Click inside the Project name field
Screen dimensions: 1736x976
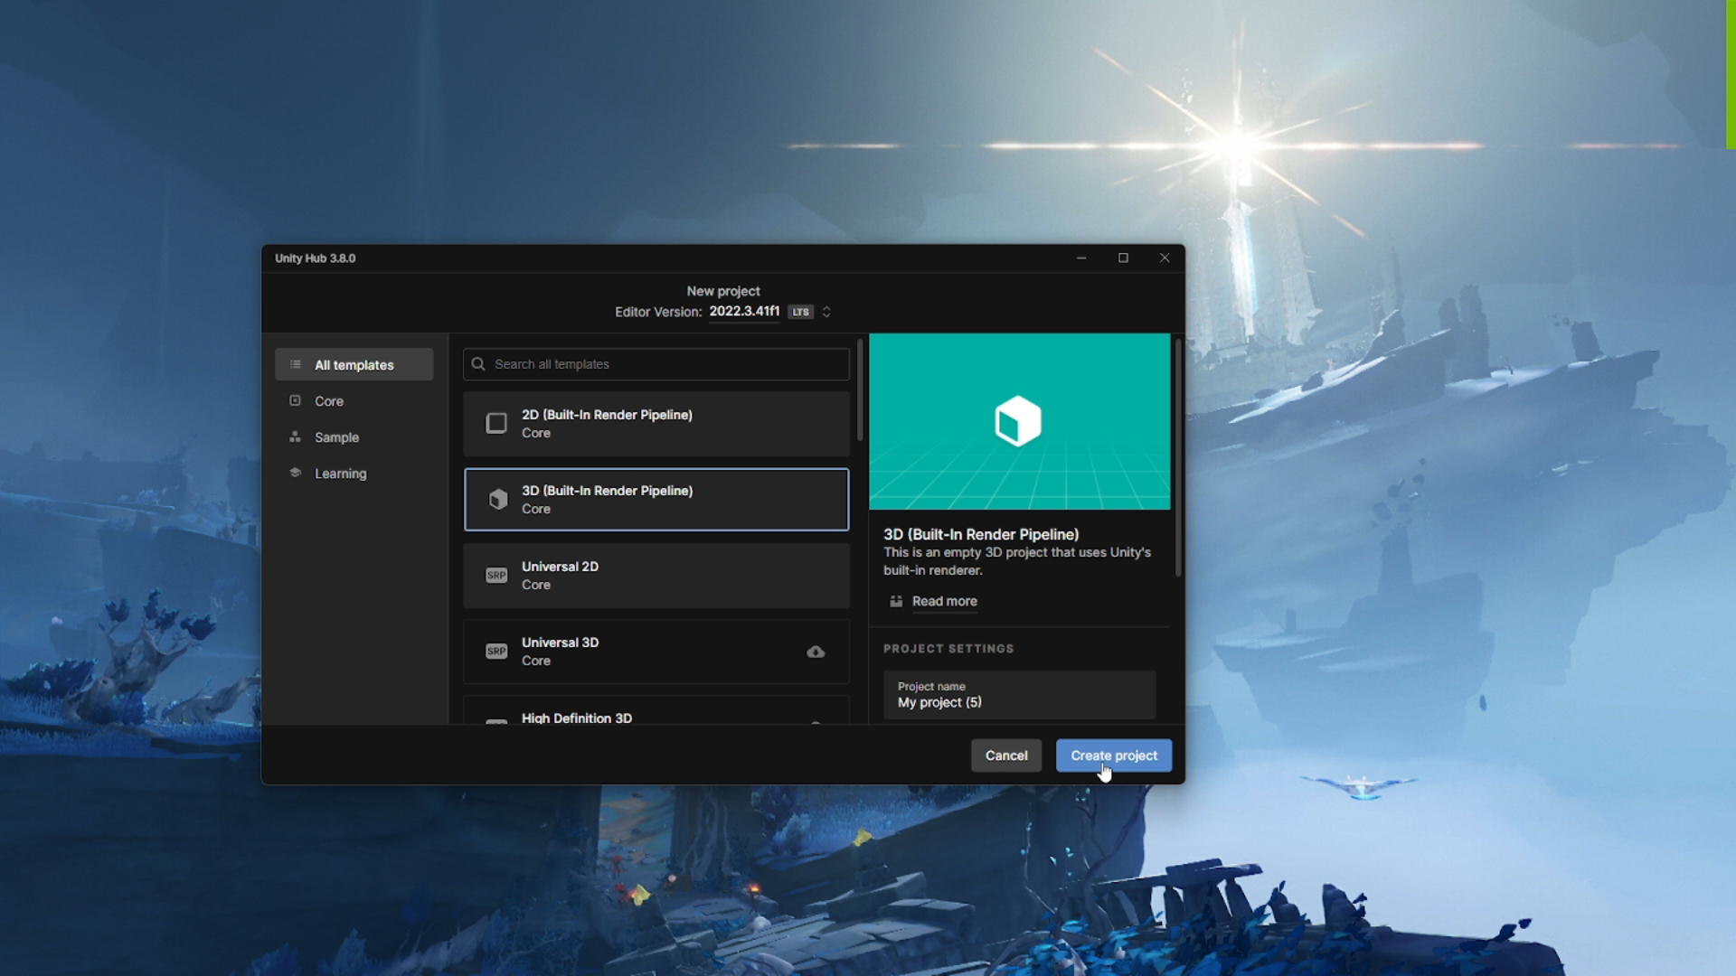(x=1018, y=702)
